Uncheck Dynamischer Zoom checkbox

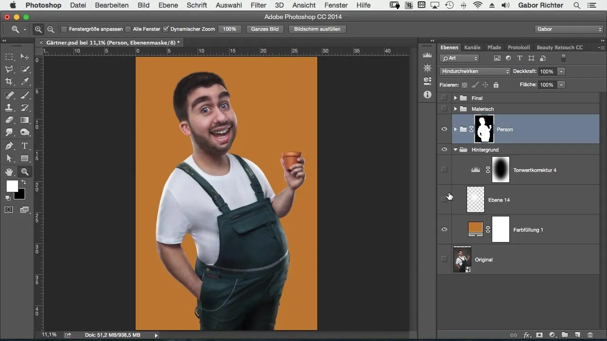tap(166, 29)
